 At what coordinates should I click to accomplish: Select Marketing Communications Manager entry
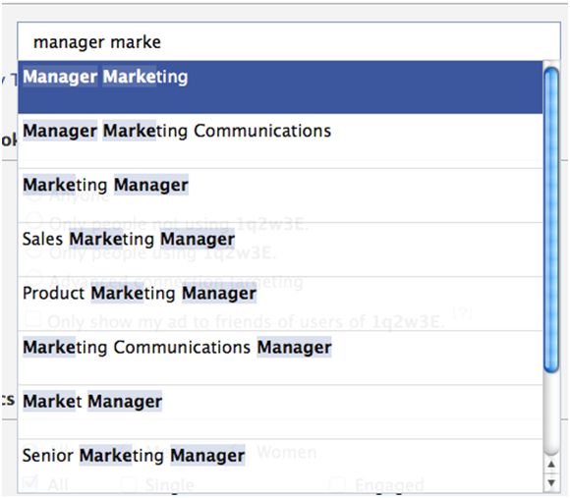point(280,358)
